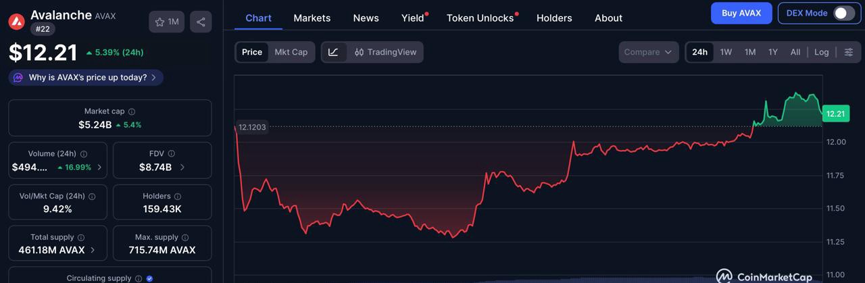Open the Yield tab
This screenshot has width=865, height=283.
point(413,18)
